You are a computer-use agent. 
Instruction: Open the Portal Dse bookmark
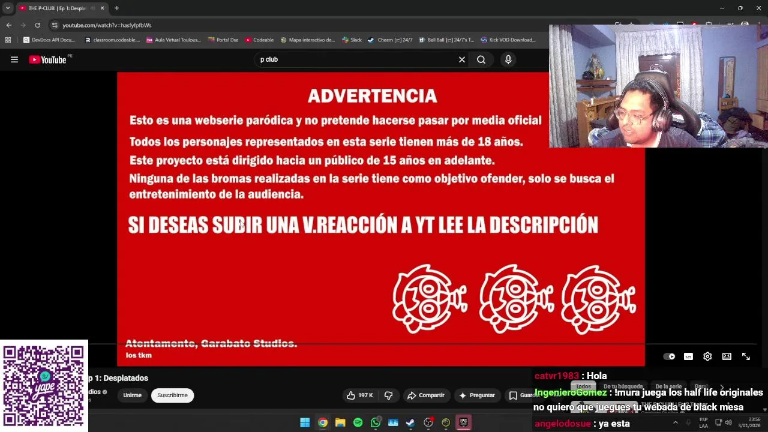pos(223,40)
